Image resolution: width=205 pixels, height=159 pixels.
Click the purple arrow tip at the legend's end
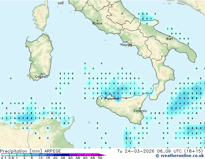pyautogui.click(x=102, y=155)
